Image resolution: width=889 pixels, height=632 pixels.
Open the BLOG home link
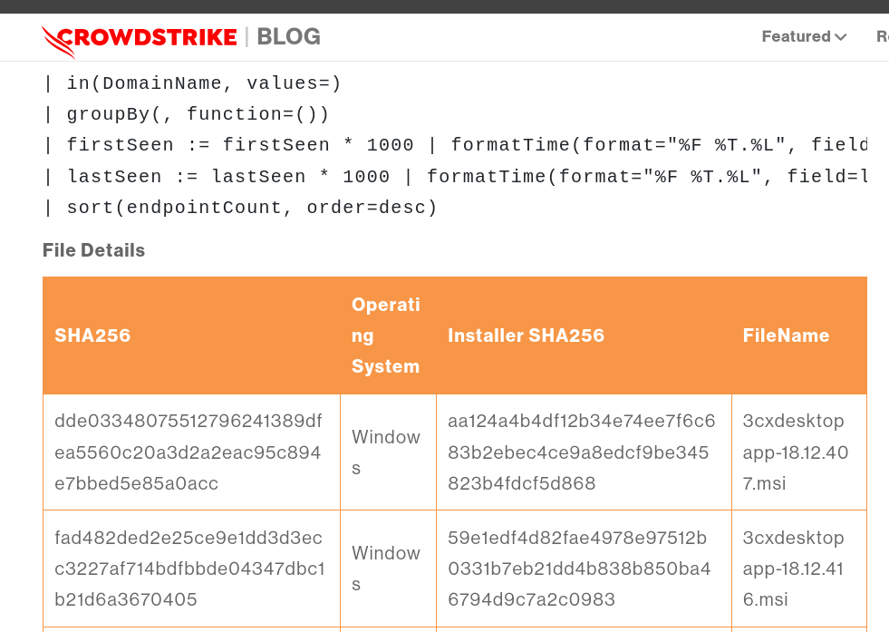pyautogui.click(x=288, y=37)
